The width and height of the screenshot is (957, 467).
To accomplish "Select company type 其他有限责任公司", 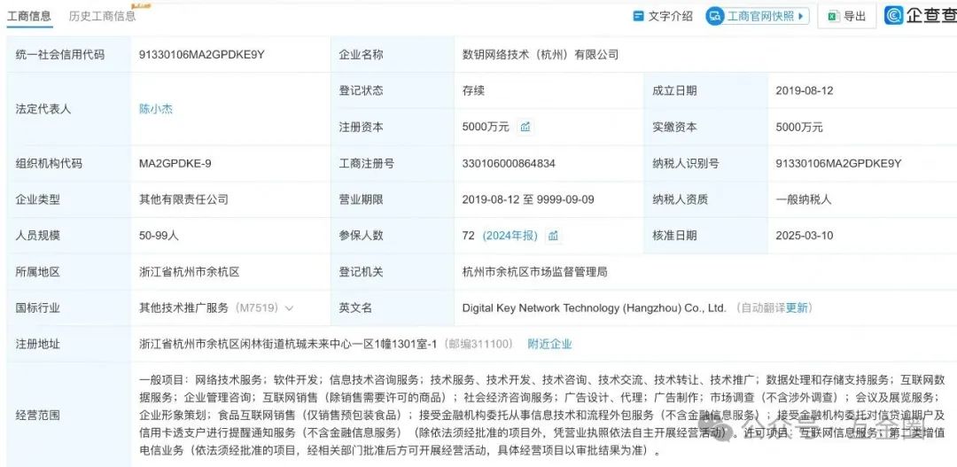I will tap(183, 199).
